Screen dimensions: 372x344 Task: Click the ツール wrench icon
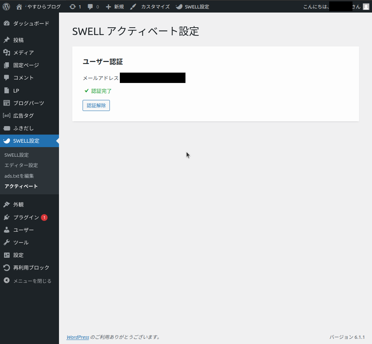(x=7, y=243)
